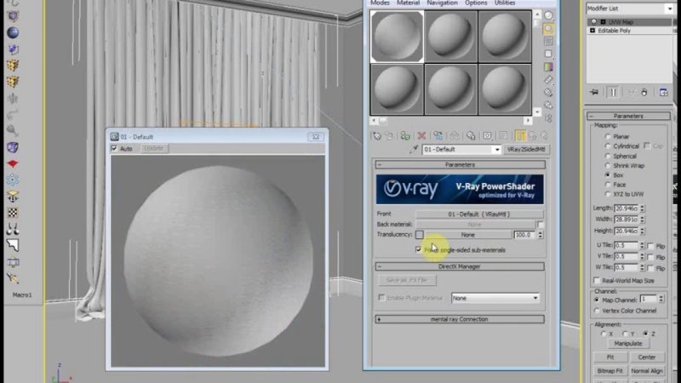The height and width of the screenshot is (383, 681).
Task: Toggle Backlight icon in Material Editor
Action: [x=548, y=29]
